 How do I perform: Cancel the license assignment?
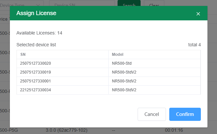click(x=151, y=114)
